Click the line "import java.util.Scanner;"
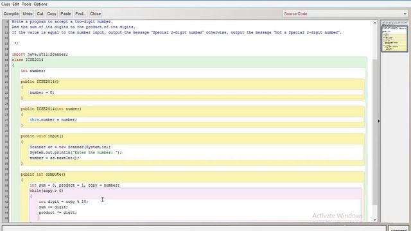 40,54
